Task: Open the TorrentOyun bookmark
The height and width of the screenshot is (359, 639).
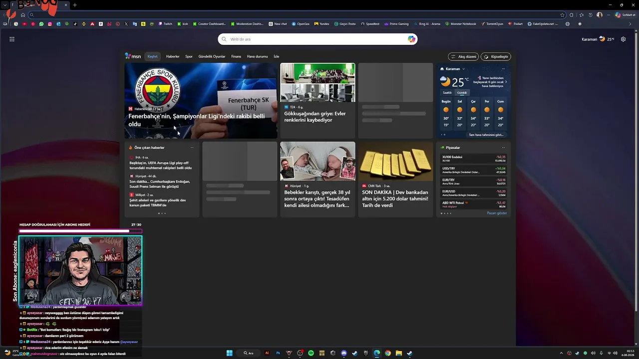Action: point(493,24)
